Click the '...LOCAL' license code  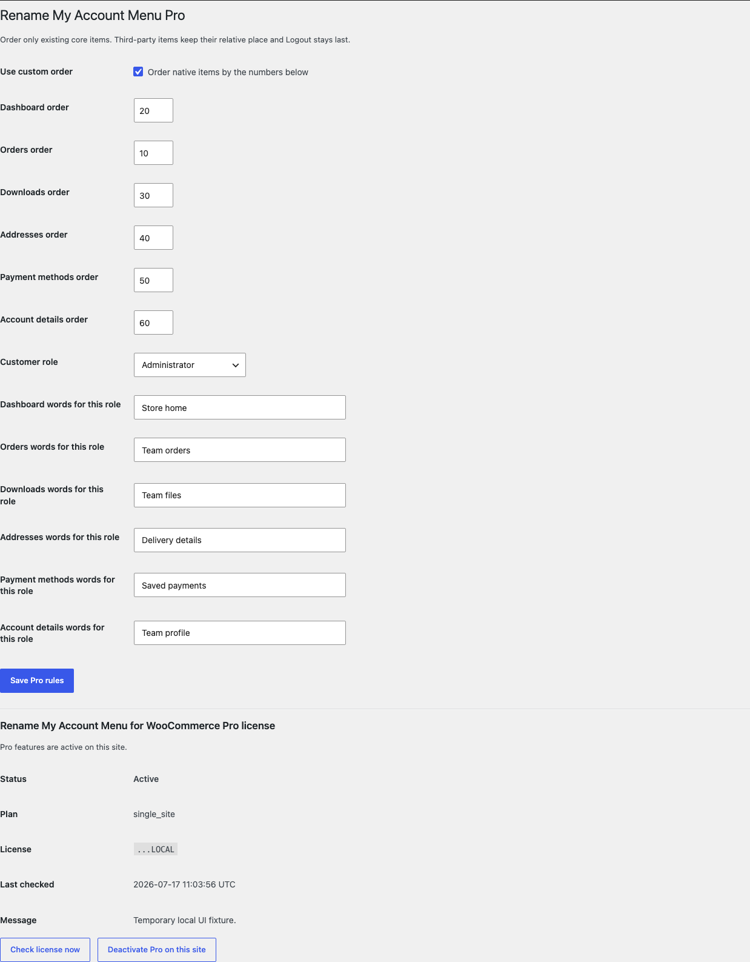[156, 849]
